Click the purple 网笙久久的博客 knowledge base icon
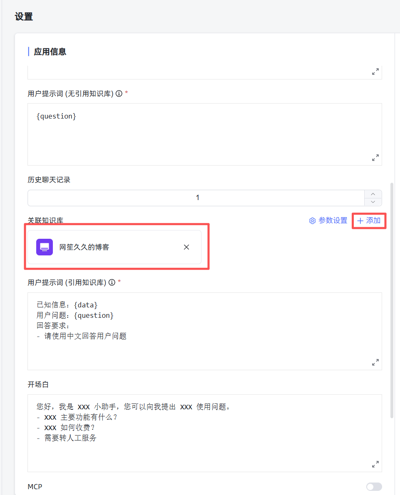Screen dimensions: 400x495 45,247
